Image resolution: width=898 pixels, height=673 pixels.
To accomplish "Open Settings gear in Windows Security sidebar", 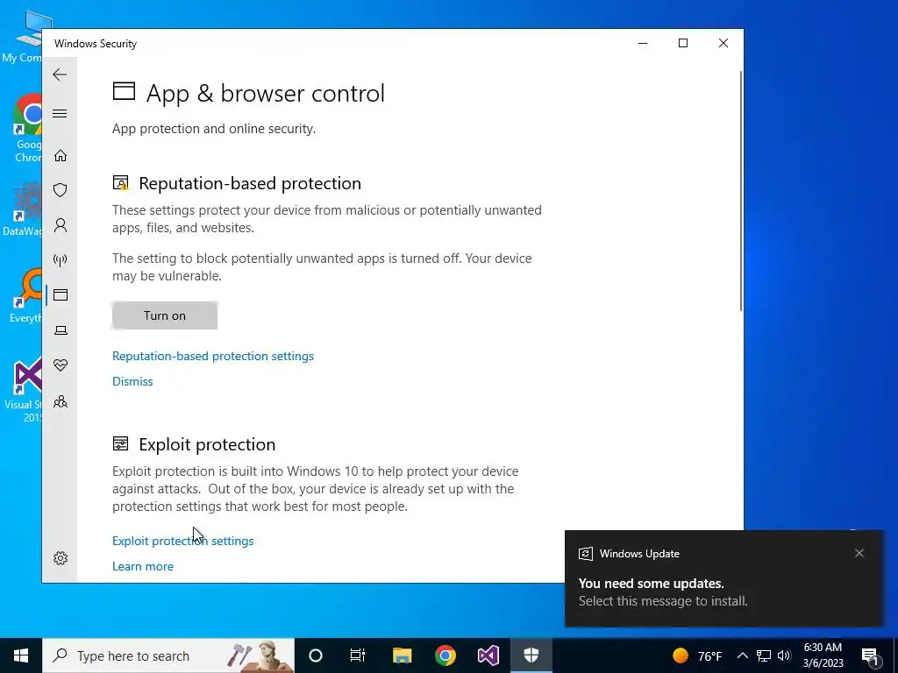I will click(x=61, y=558).
